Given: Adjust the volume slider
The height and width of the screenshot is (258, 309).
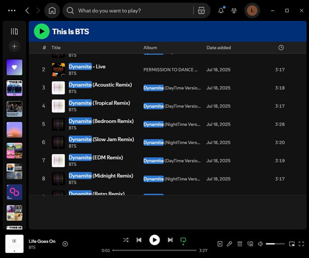Looking at the screenshot, I should tap(275, 244).
